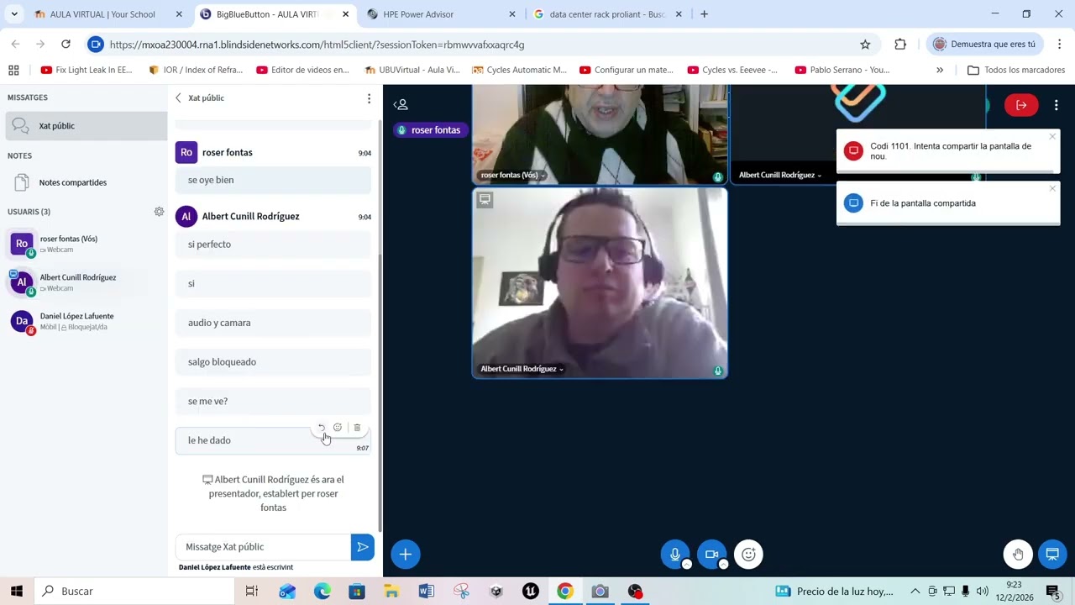Open the meeting options three-dot menu
Screen dimensions: 1075x605
pyautogui.click(x=1056, y=105)
